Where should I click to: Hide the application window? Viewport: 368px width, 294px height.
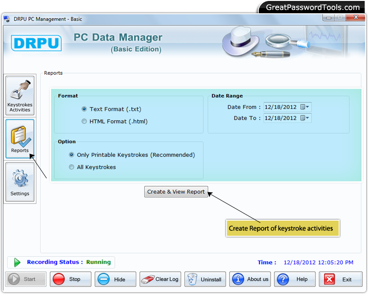click(115, 279)
